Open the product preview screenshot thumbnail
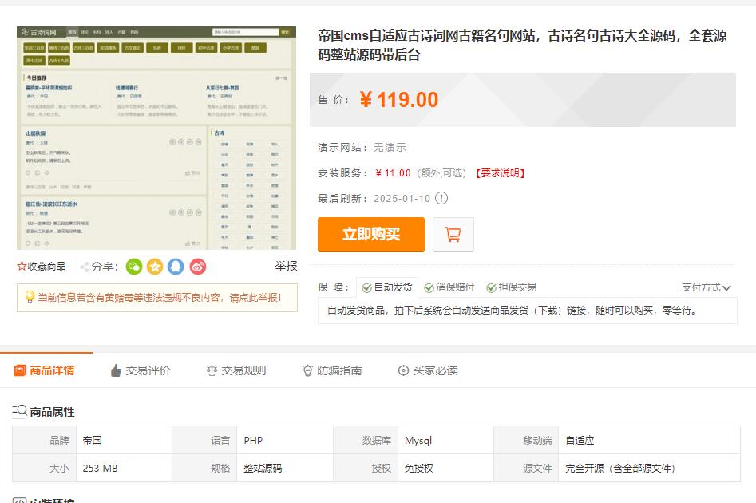Screen dimensions: 756x503 156,138
